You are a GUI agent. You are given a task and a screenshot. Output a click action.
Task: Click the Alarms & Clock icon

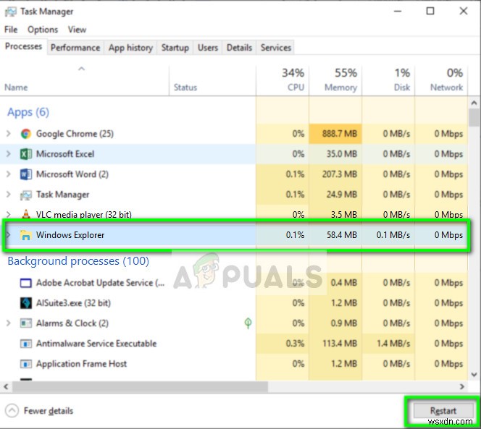click(x=26, y=323)
